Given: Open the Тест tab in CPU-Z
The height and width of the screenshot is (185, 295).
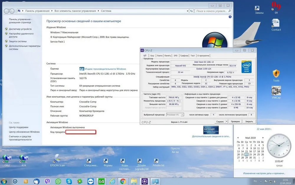Looking at the screenshot, I should coord(193,56).
